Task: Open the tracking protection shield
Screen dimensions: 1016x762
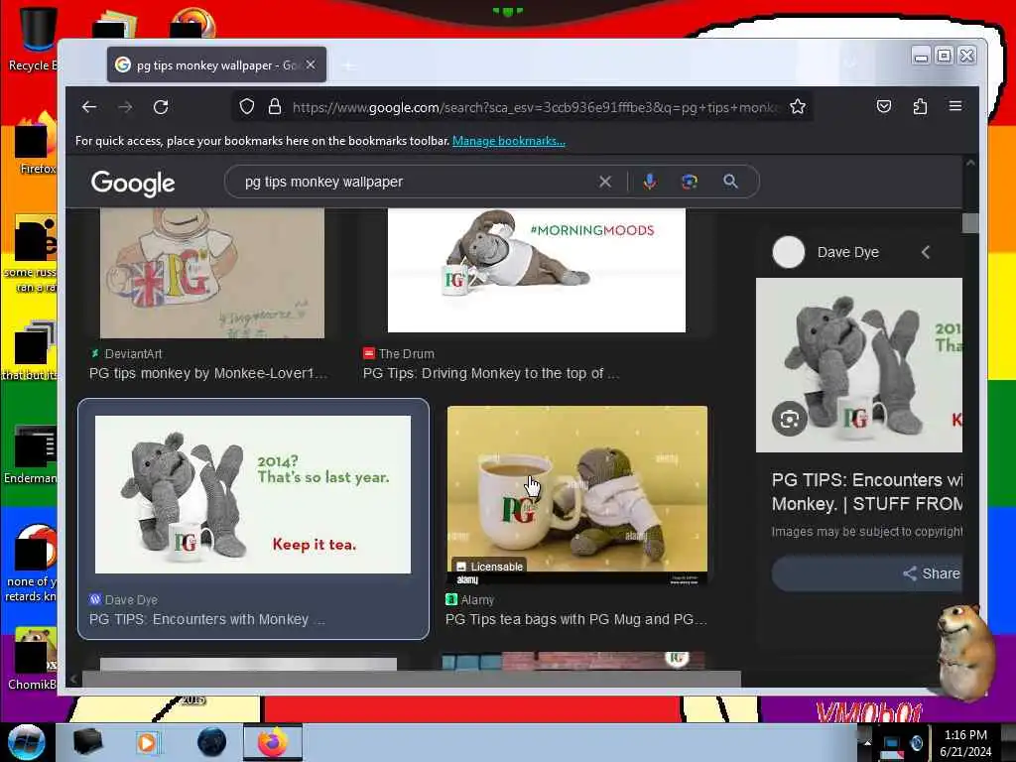Action: click(247, 106)
